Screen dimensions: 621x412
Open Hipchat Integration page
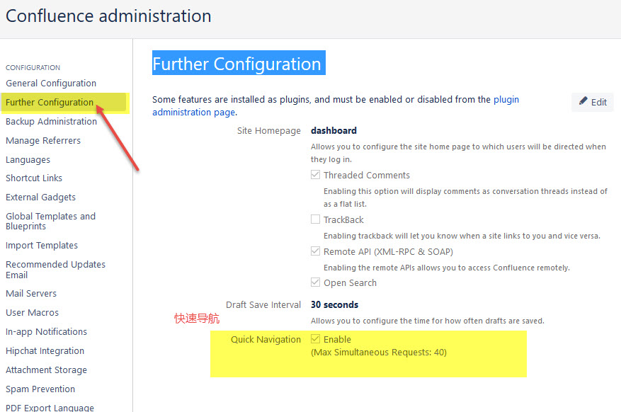(x=45, y=351)
